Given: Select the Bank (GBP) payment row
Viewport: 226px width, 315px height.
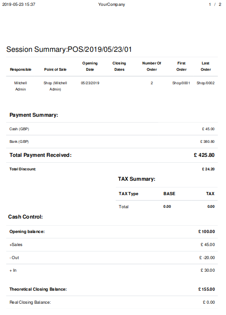Looking at the screenshot, I should pos(112,142).
